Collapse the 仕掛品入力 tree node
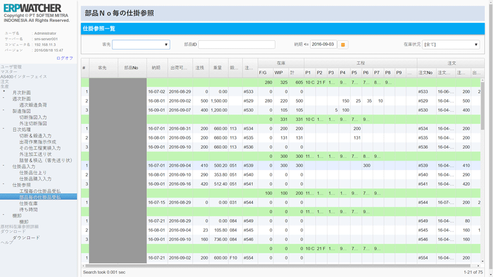493x277 pixels. (4, 165)
